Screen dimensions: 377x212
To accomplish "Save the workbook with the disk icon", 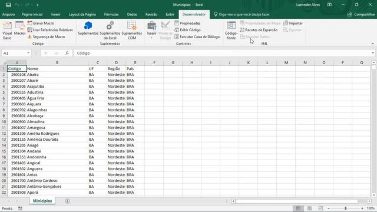I will pos(8,5).
